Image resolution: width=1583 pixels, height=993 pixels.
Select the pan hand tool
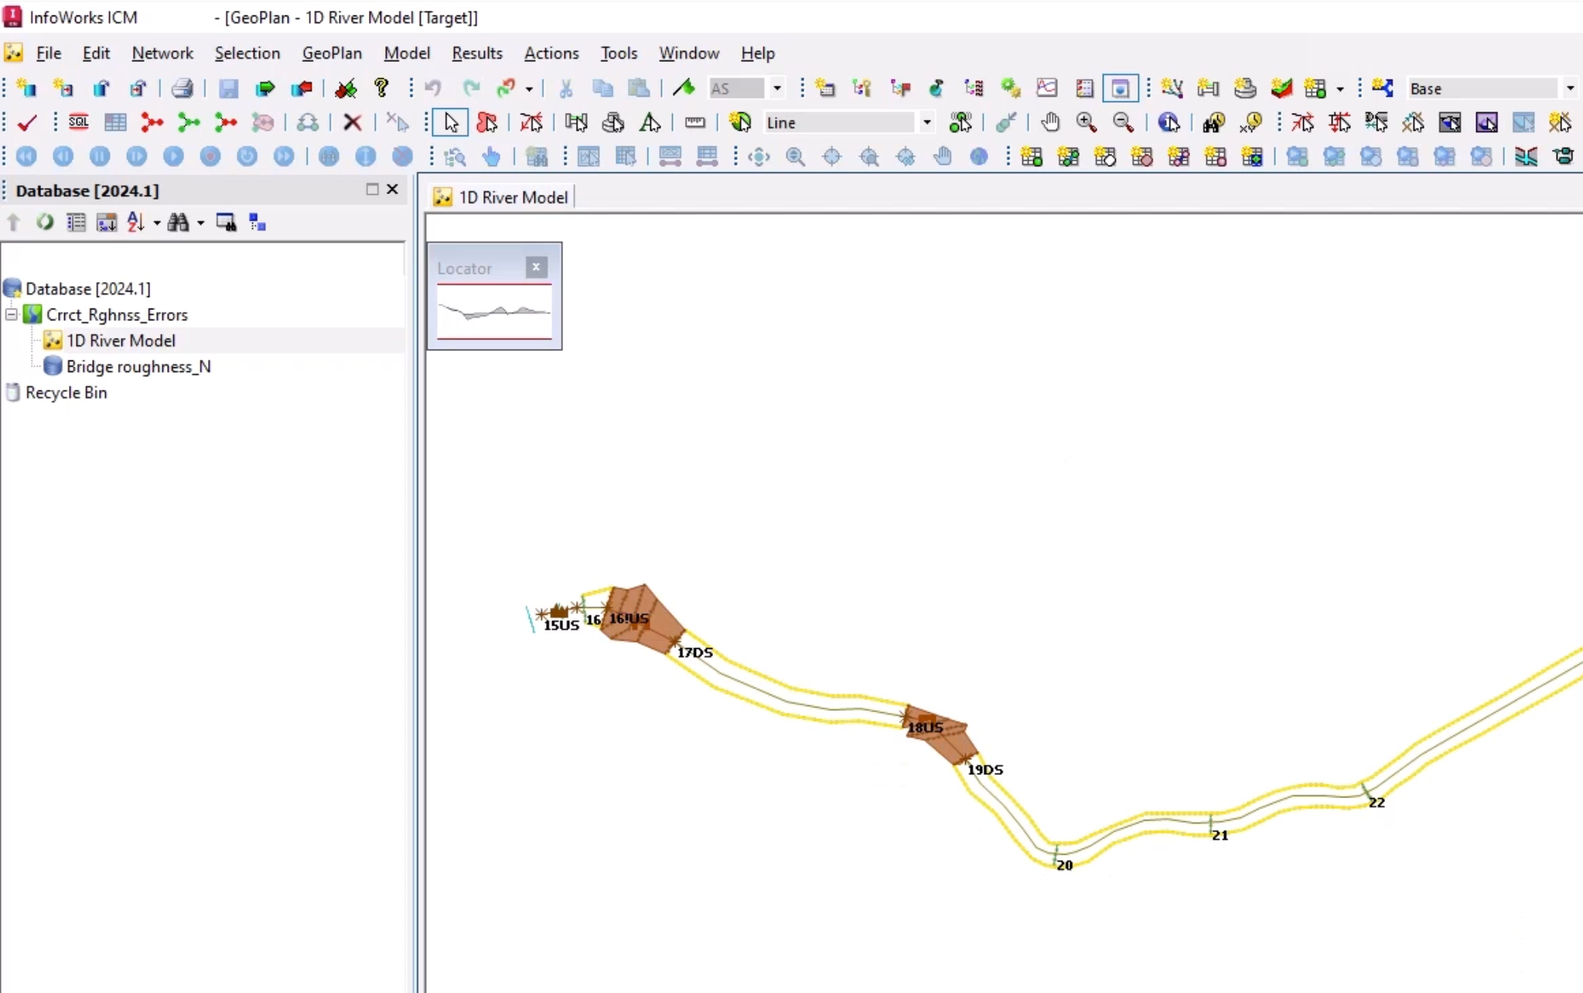1048,122
